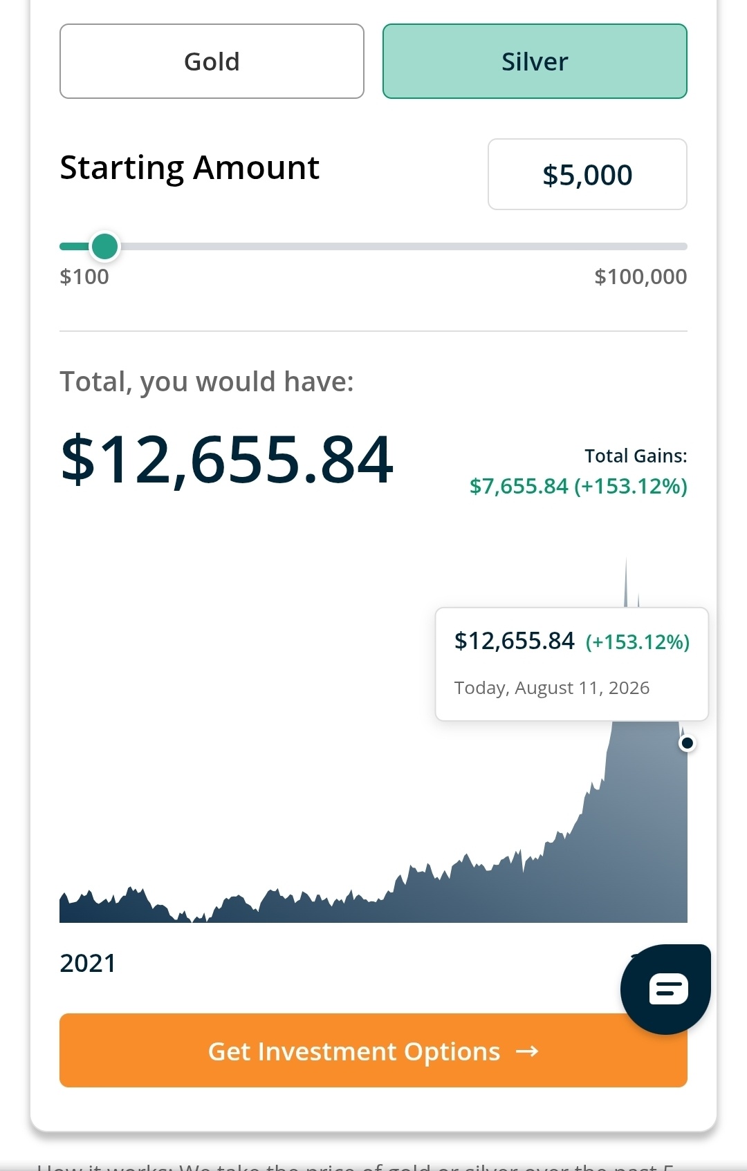Click the green total gains value $7,655.84
Viewport: 747px width, 1171px height.
click(x=519, y=486)
